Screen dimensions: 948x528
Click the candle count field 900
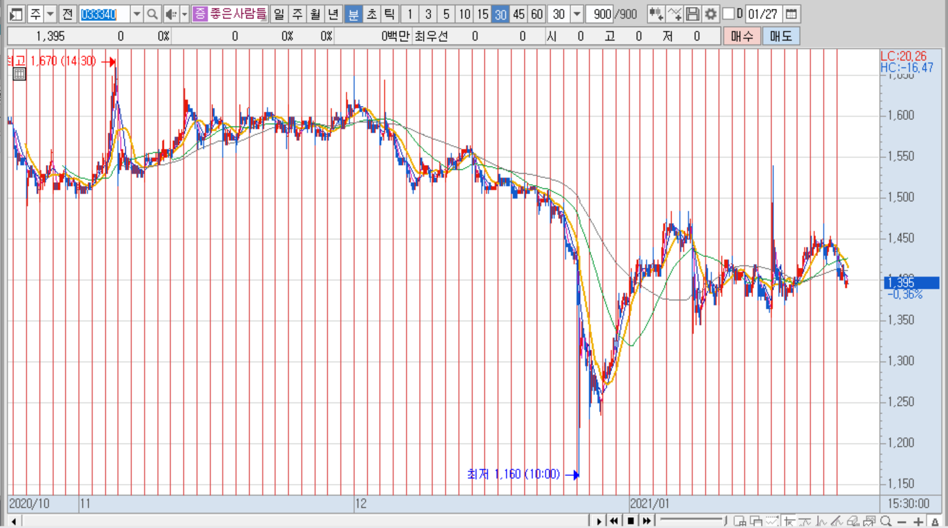600,14
